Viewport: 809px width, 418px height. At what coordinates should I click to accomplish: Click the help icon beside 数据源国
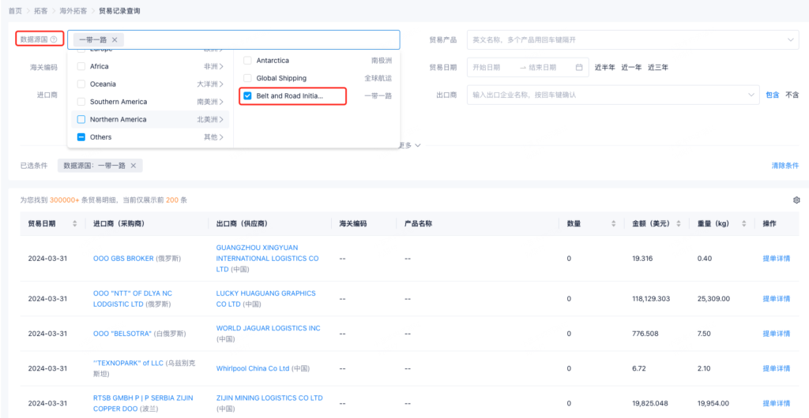coord(54,39)
